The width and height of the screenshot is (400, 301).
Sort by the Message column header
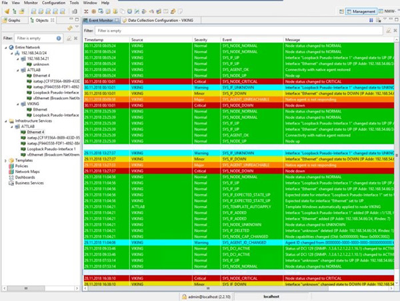(339, 40)
